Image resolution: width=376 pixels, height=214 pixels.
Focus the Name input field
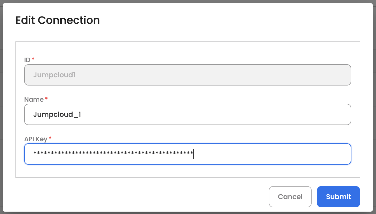pos(187,114)
